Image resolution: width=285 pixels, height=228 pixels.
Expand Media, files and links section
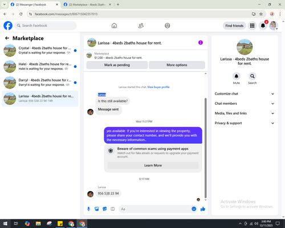245,113
